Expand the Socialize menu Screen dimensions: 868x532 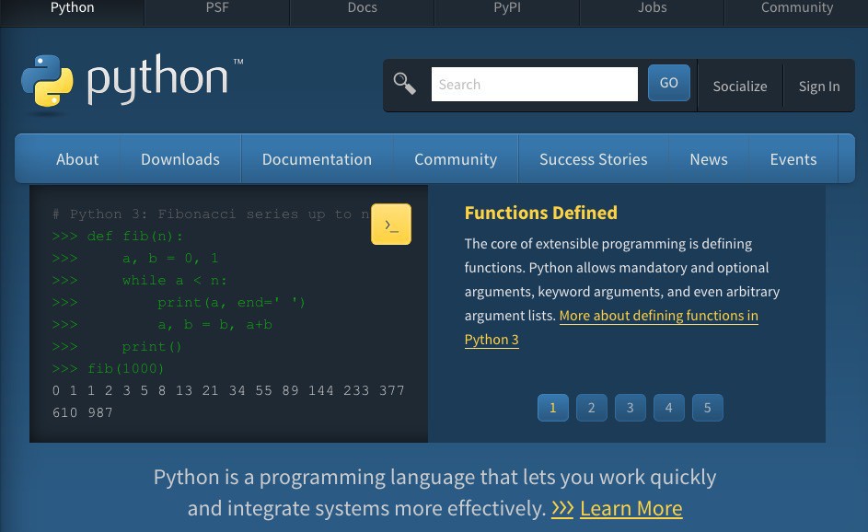[739, 86]
